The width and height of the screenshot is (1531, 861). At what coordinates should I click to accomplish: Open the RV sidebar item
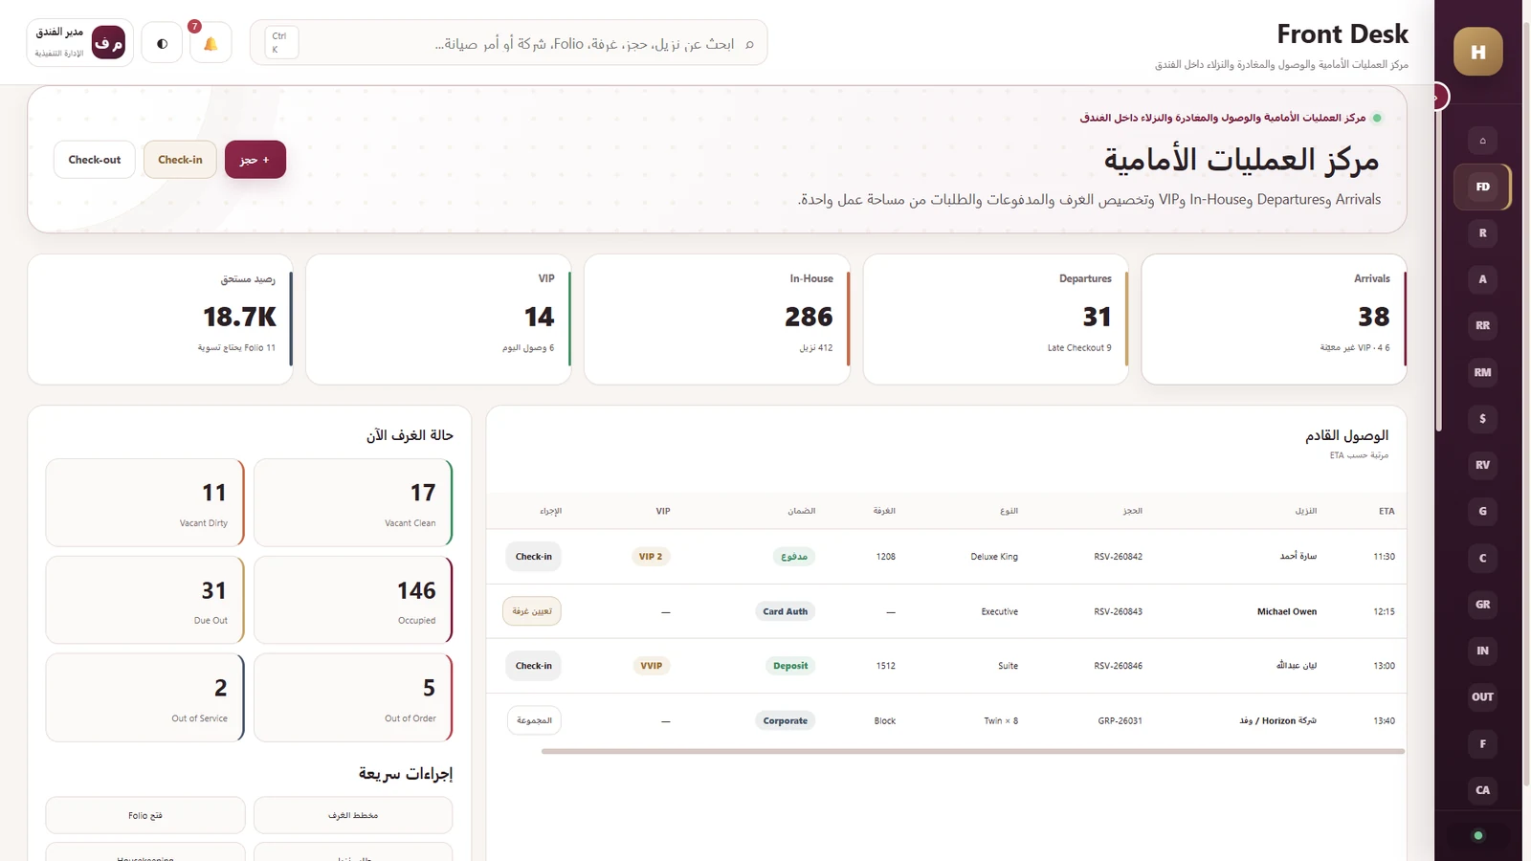coord(1482,465)
